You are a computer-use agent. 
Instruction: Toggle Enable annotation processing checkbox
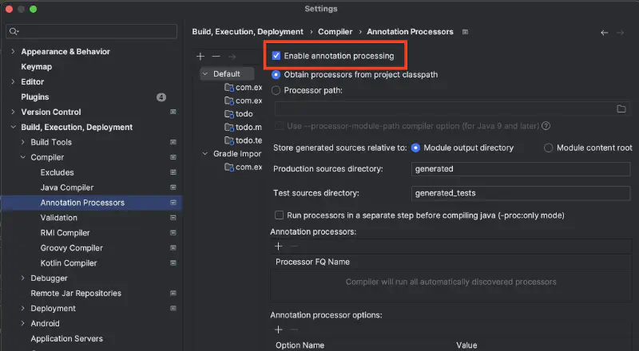coord(276,56)
